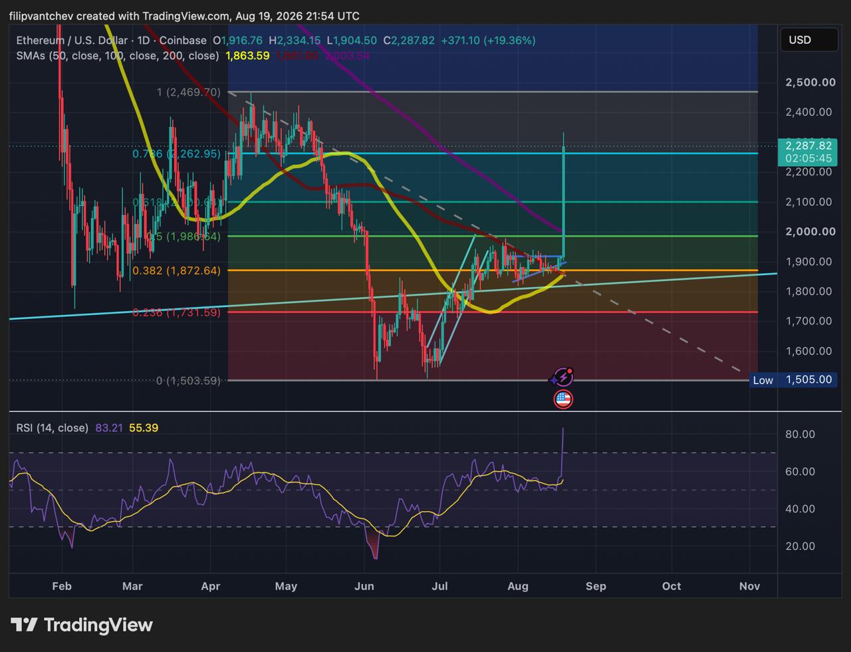Click the RSI 40.00 axis label
This screenshot has height=652, width=851.
click(x=800, y=508)
